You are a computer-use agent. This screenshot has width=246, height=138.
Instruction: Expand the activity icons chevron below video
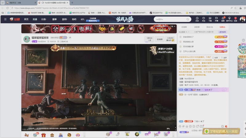tap(84, 135)
